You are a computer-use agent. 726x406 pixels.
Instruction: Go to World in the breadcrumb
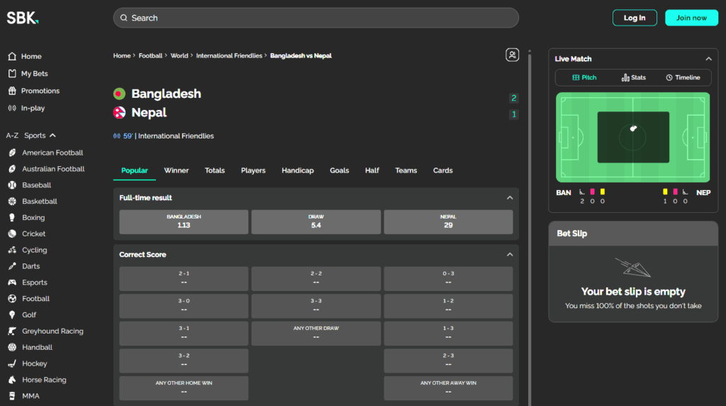click(x=179, y=55)
